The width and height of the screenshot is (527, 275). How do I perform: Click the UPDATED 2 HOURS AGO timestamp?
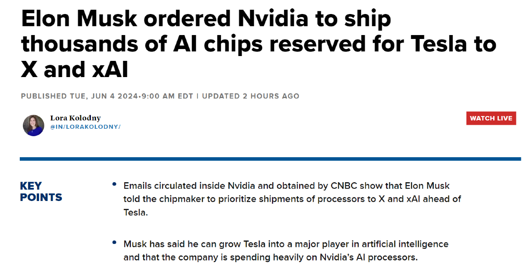(250, 96)
